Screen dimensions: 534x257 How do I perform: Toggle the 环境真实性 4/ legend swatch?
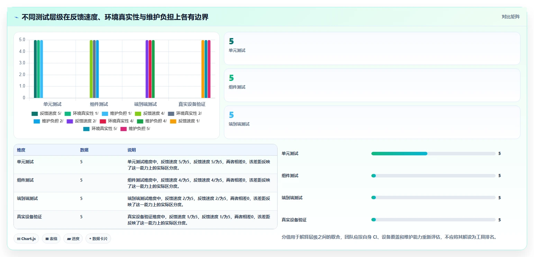(103, 121)
